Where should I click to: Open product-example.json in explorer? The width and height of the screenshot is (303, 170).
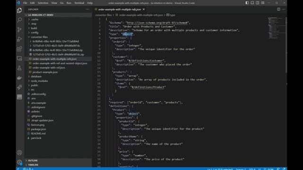pyautogui.click(x=58, y=72)
